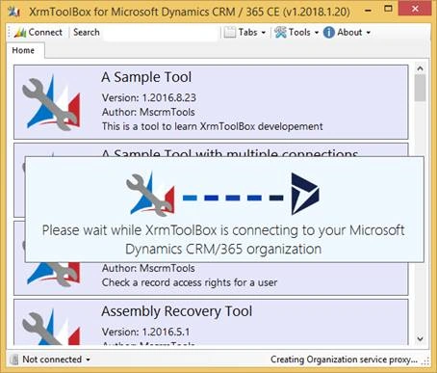Screen dimensions: 437x373
Task: Select the A Sample Tool title
Action: pyautogui.click(x=146, y=77)
